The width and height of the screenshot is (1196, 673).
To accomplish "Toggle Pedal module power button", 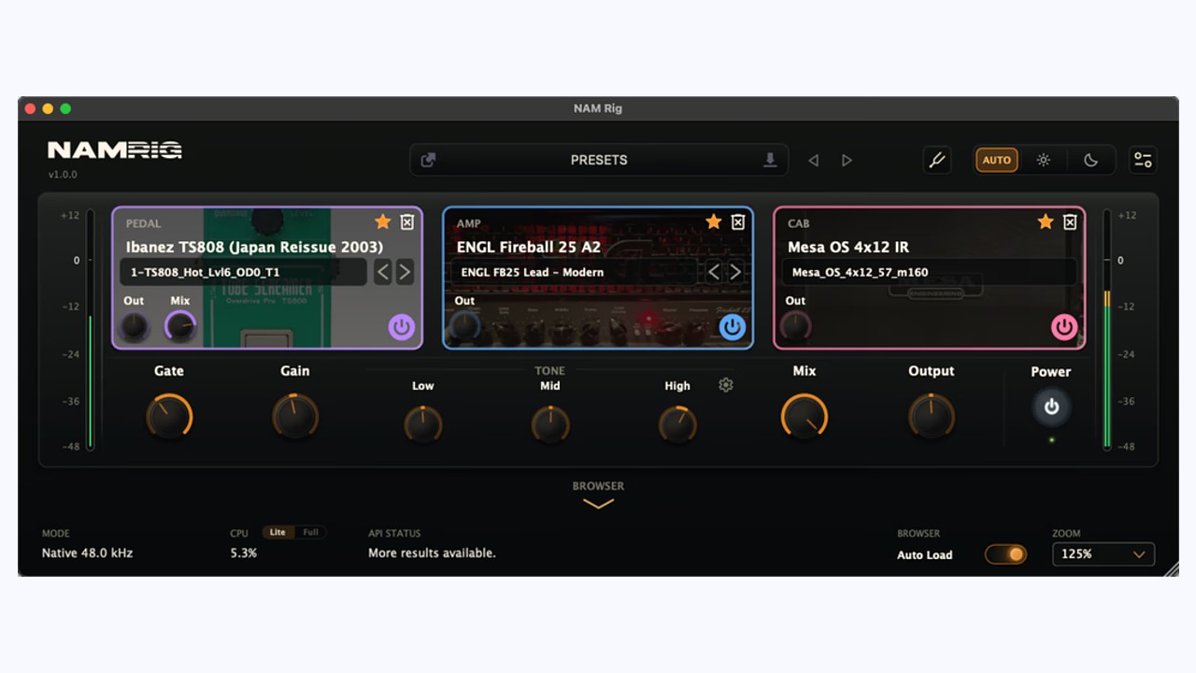I will tap(402, 327).
